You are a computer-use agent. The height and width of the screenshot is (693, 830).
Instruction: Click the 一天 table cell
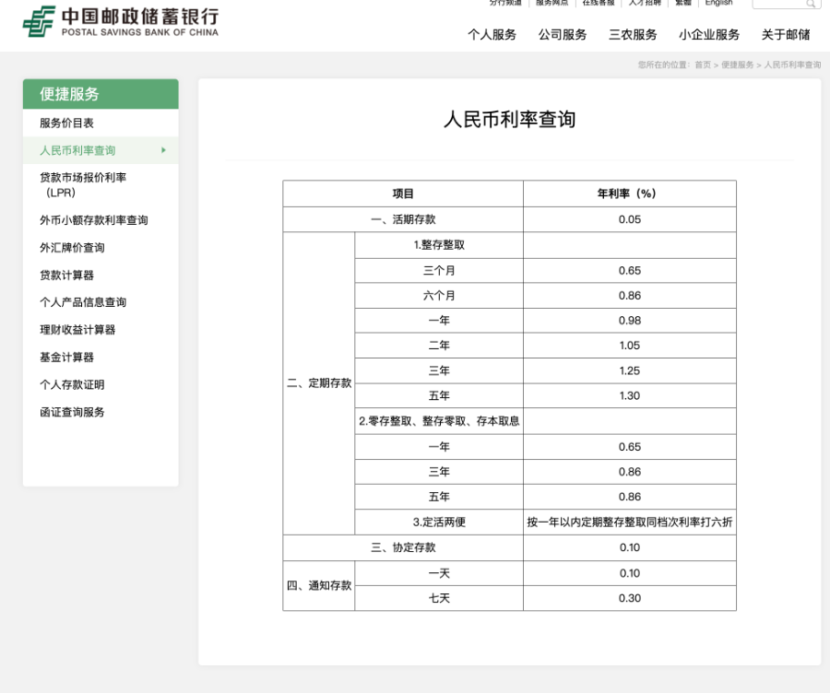click(x=439, y=573)
